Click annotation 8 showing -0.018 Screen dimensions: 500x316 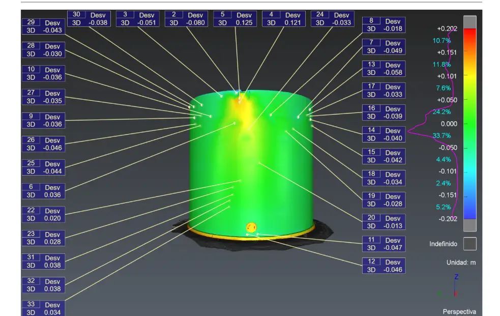point(384,25)
